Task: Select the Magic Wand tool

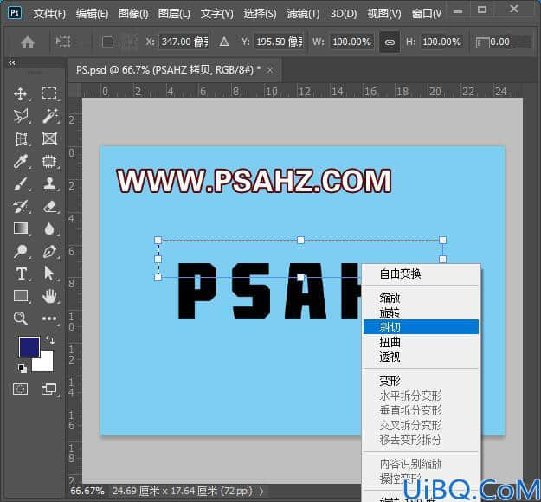Action: point(49,116)
